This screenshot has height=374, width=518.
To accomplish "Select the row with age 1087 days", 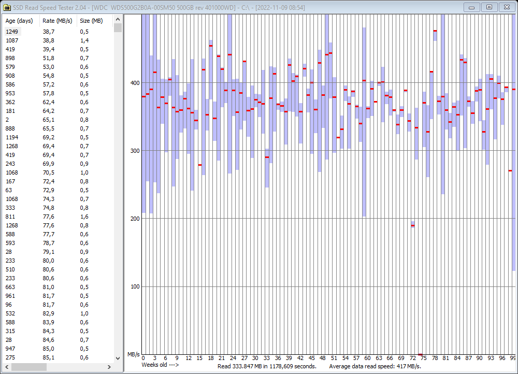I will click(58, 40).
